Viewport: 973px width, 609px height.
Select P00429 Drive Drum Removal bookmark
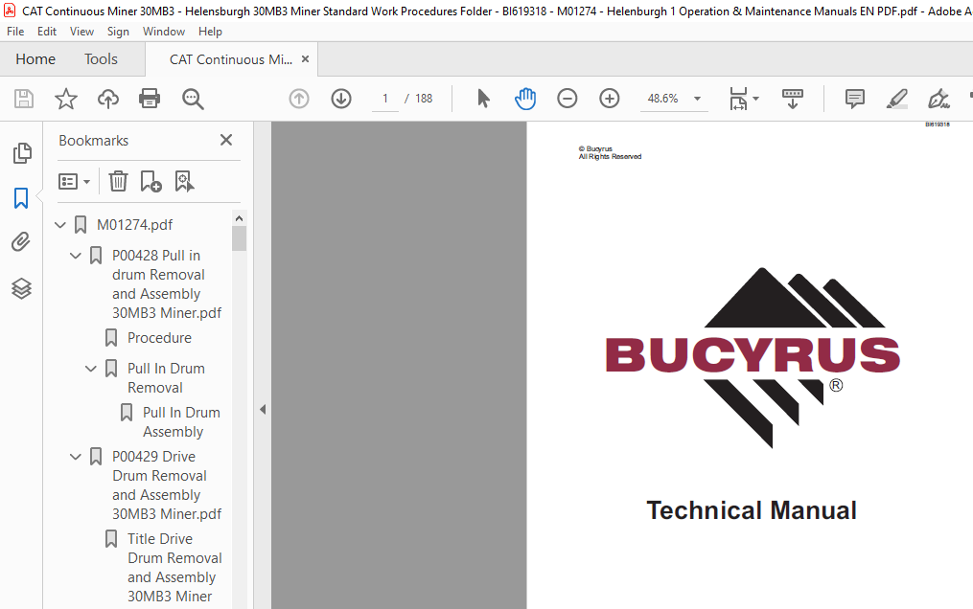coord(166,485)
